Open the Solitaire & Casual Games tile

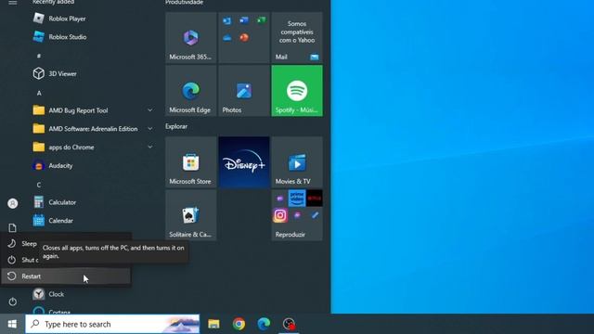[191, 215]
